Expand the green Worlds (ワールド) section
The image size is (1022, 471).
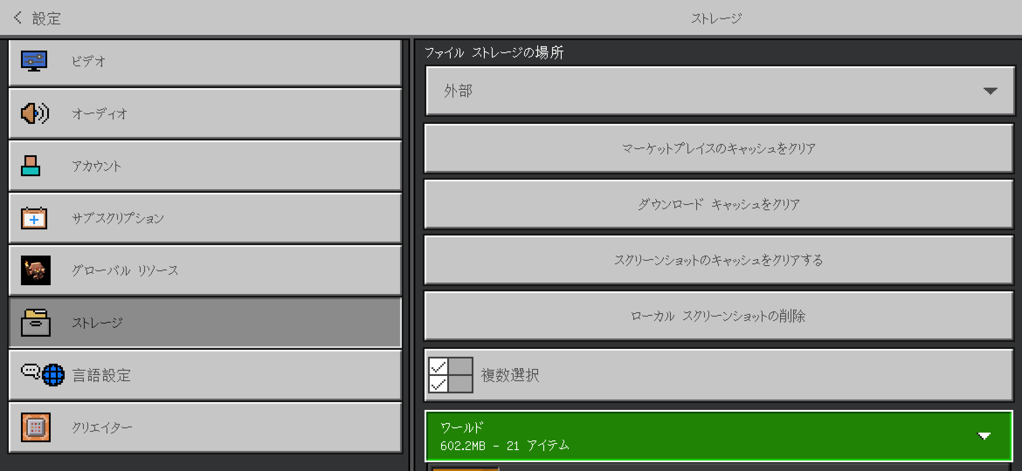point(718,436)
